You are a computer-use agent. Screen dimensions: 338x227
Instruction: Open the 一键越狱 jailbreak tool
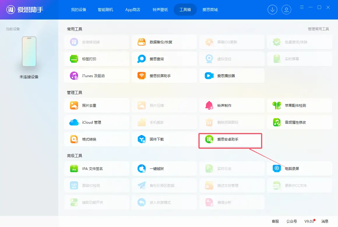pyautogui.click(x=156, y=169)
